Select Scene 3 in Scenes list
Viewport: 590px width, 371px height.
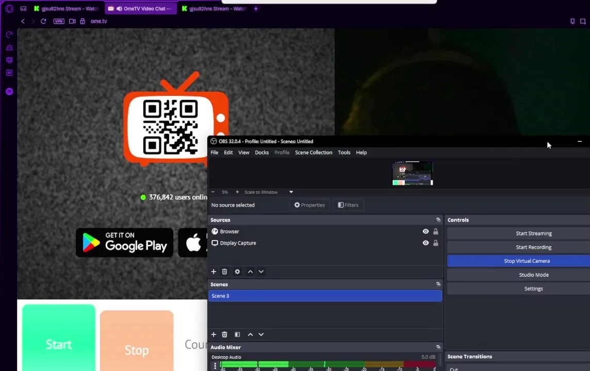(x=325, y=296)
